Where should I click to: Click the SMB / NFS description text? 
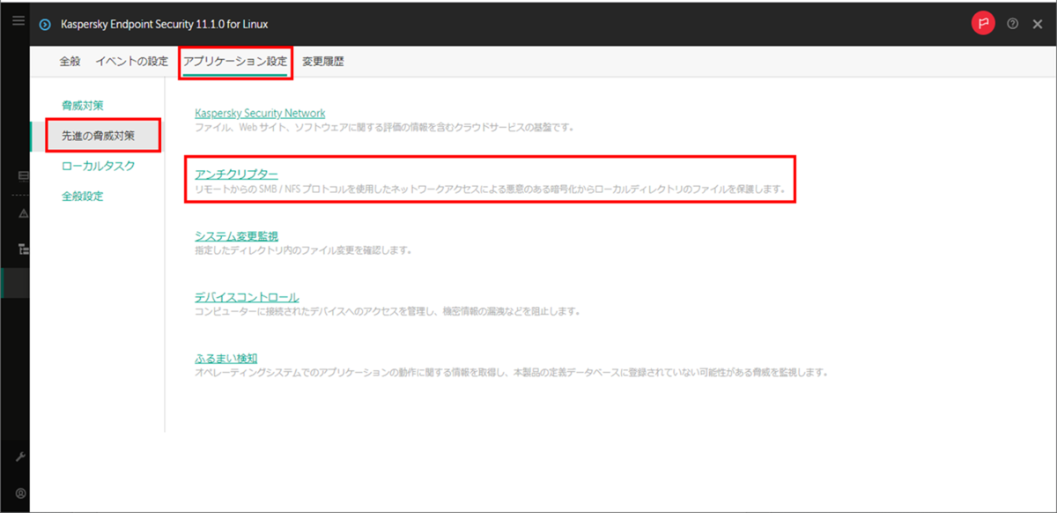(490, 189)
